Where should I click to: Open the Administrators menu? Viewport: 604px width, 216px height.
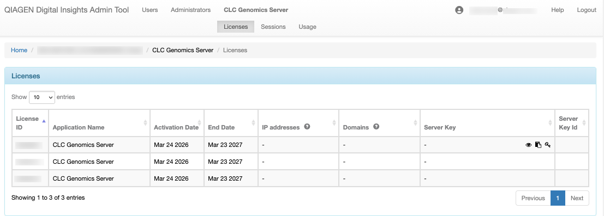[x=190, y=10]
